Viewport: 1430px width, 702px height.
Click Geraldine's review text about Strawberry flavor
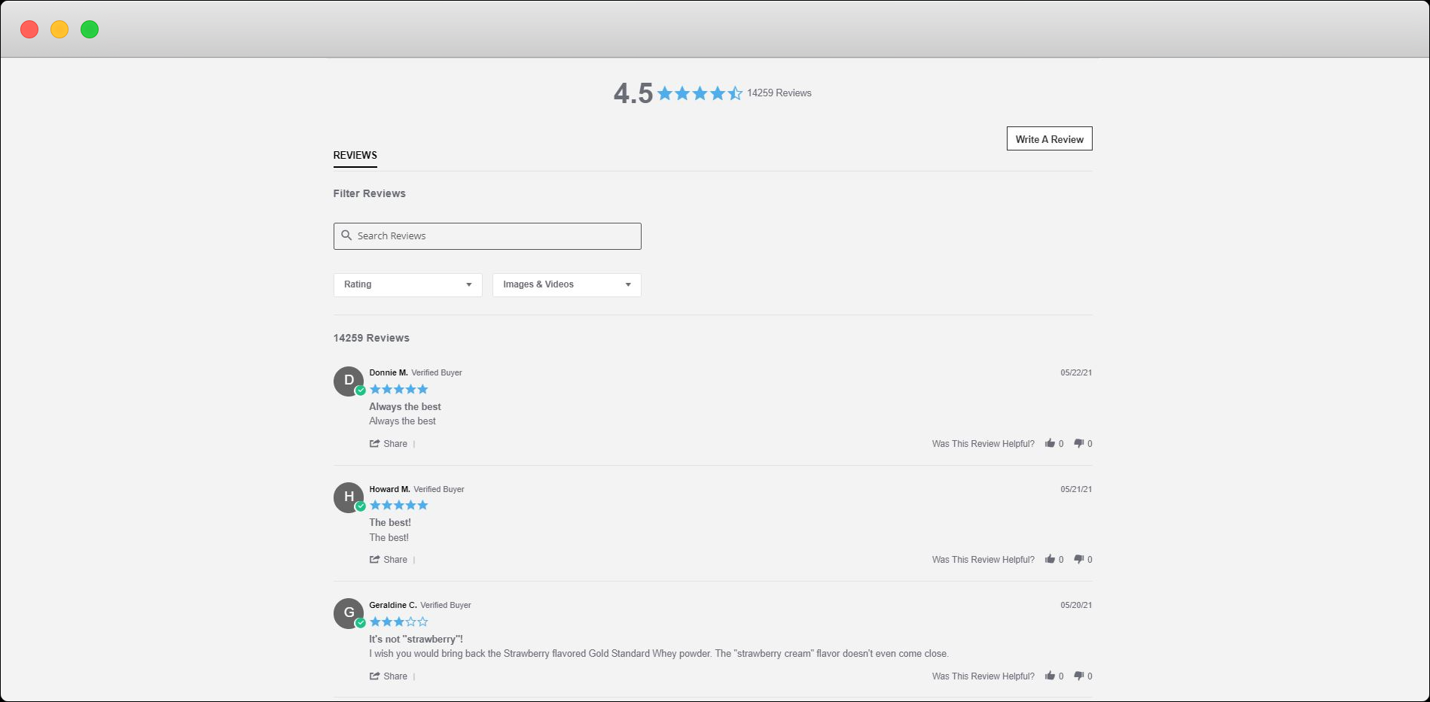pyautogui.click(x=659, y=653)
